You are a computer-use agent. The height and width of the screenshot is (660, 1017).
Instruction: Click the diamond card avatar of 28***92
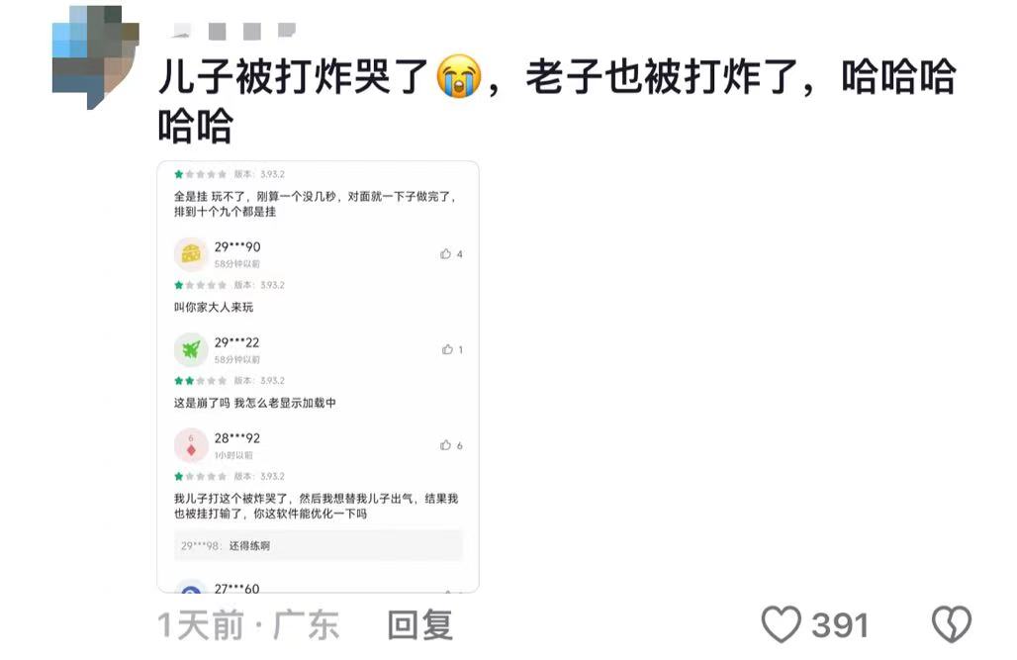click(x=191, y=445)
